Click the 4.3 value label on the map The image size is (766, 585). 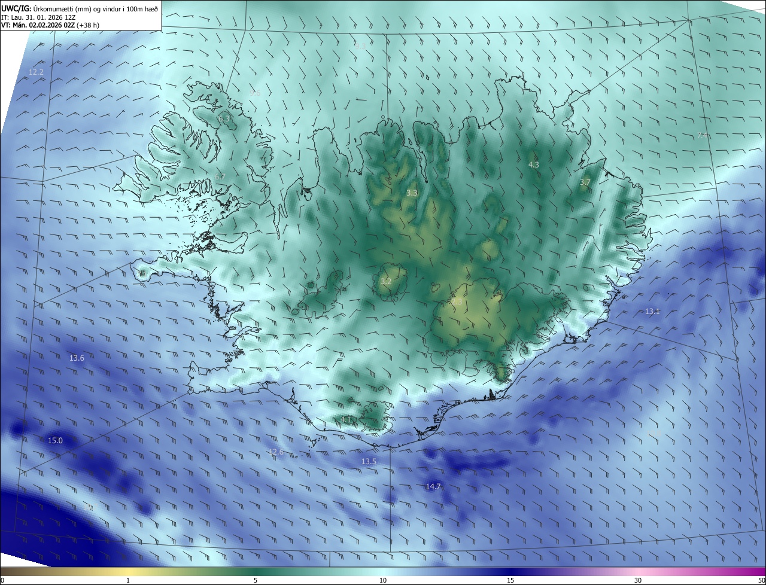pyautogui.click(x=534, y=164)
